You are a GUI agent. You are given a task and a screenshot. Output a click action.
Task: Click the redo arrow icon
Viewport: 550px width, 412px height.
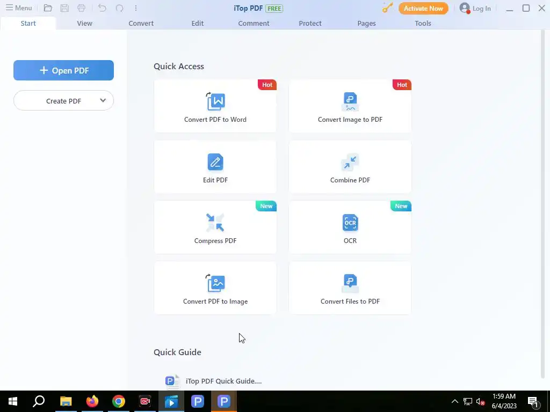120,8
